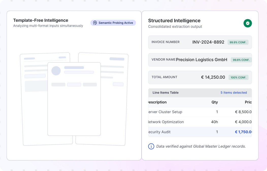Select the Server Cluster Setup row
Viewport: 267px width, 171px height.
click(200, 112)
